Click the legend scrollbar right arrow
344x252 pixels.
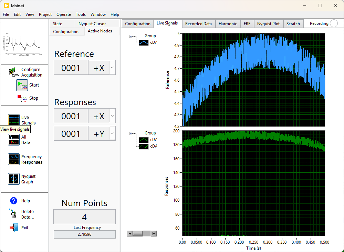(154, 233)
